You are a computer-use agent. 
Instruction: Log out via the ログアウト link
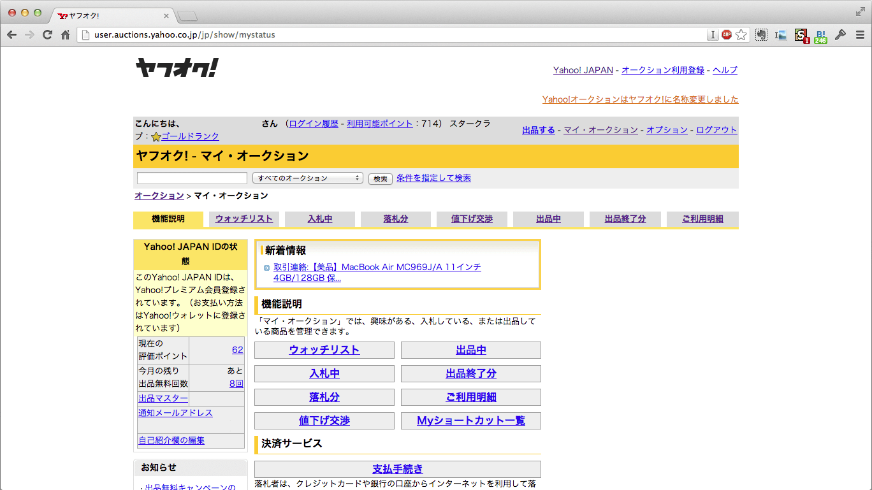click(x=716, y=130)
